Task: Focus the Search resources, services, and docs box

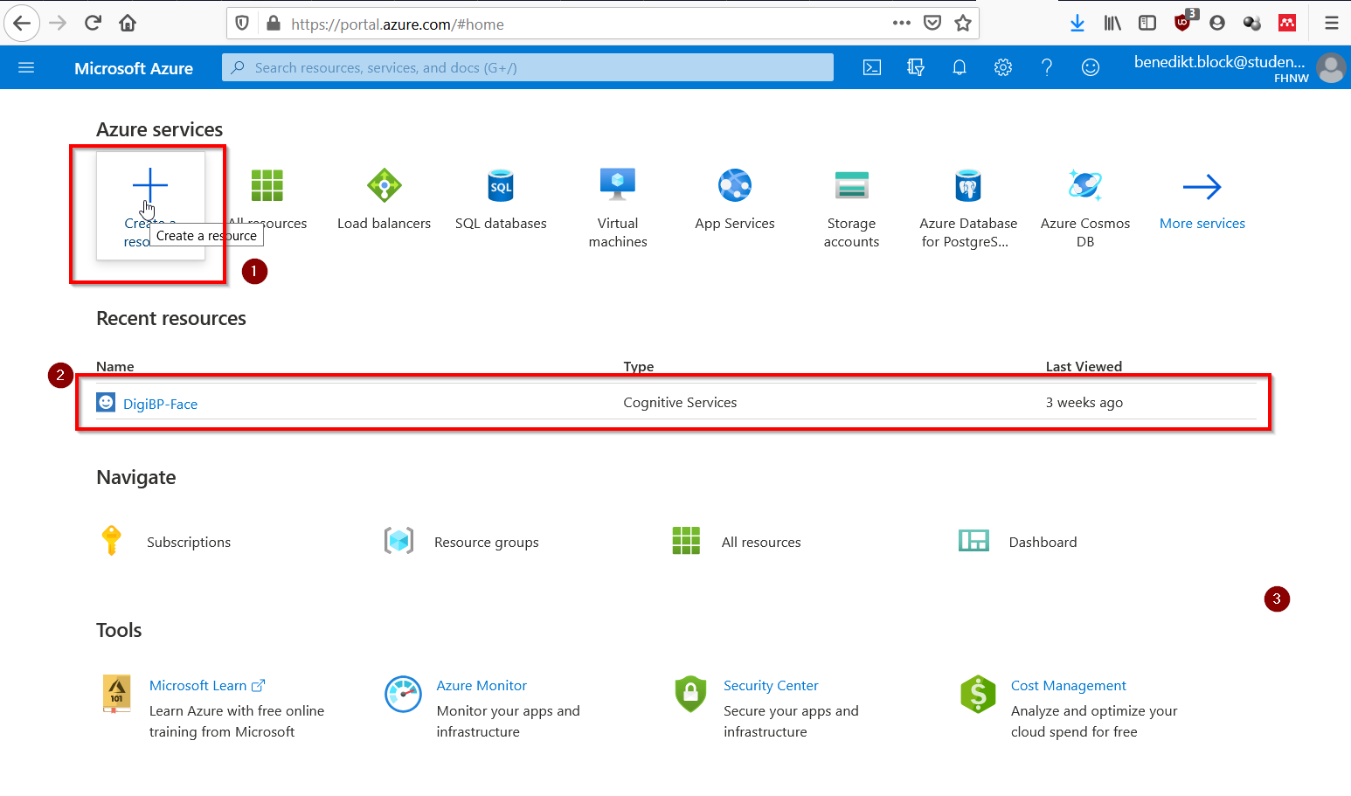Action: click(528, 67)
